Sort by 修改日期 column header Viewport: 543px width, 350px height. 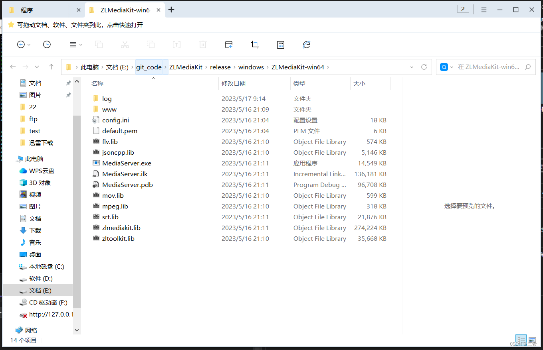234,83
